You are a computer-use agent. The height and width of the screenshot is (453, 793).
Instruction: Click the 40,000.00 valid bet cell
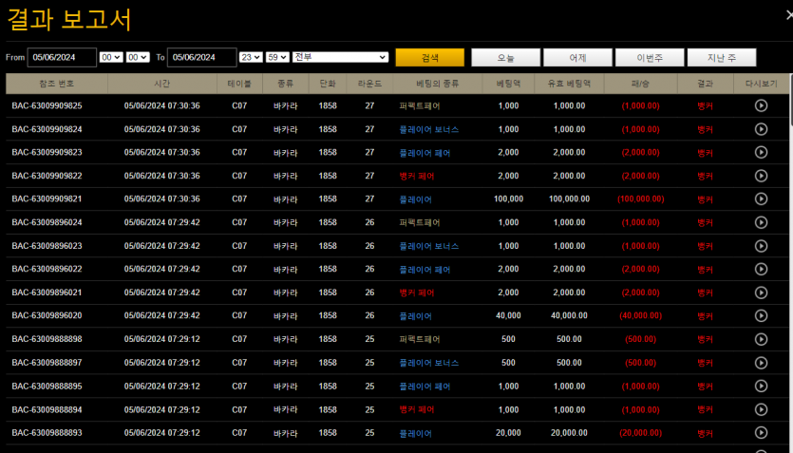tap(569, 315)
